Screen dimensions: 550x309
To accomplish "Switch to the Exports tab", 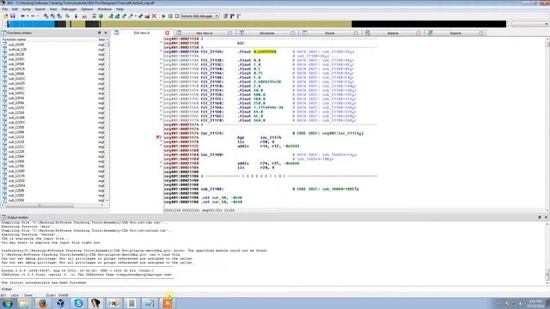I will (455, 33).
